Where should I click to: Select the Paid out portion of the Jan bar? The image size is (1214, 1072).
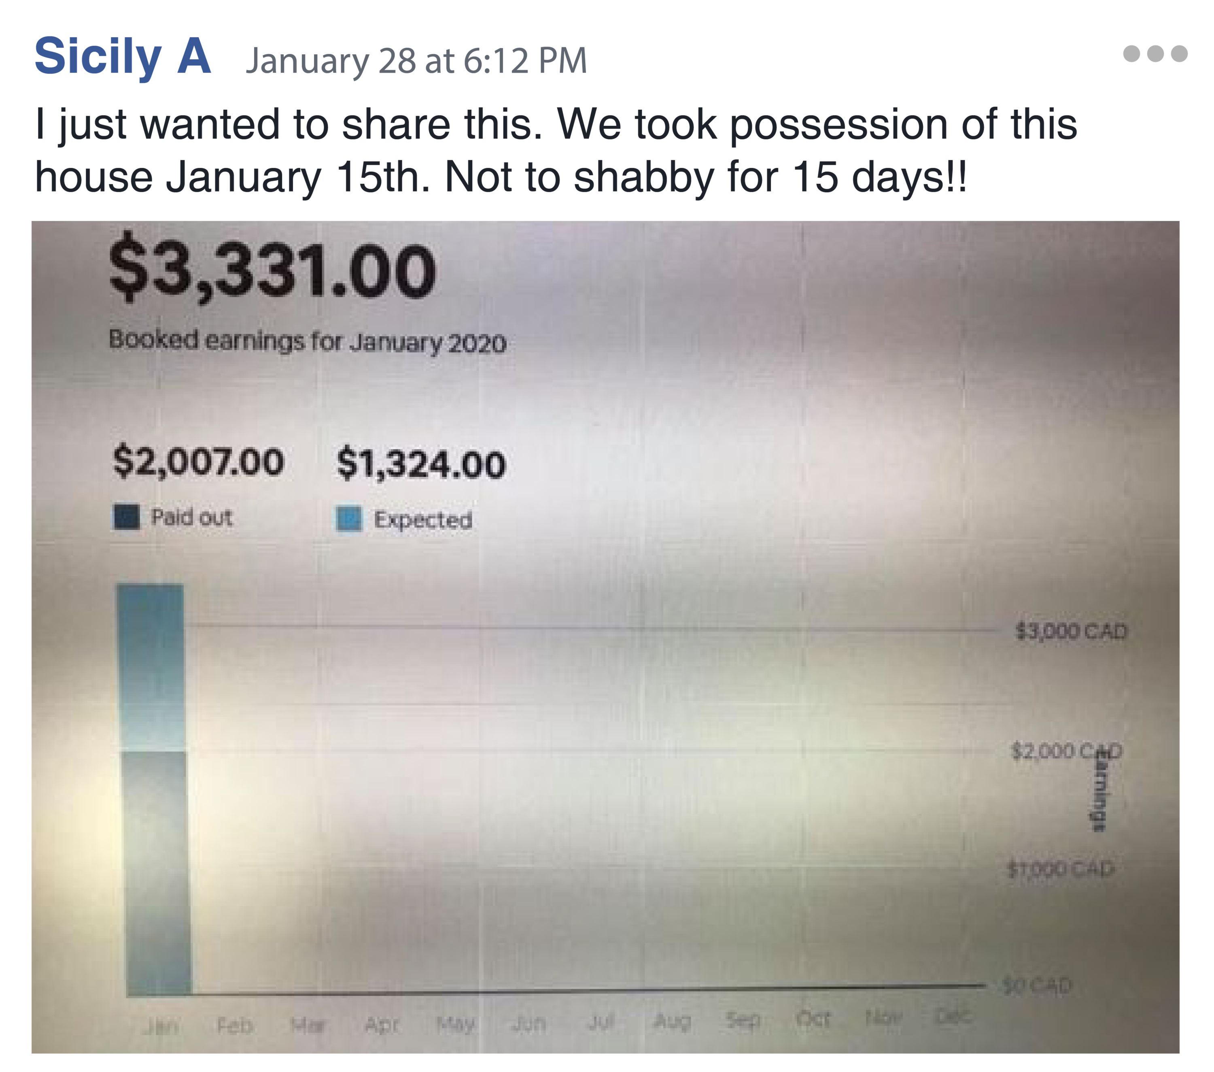point(157,874)
